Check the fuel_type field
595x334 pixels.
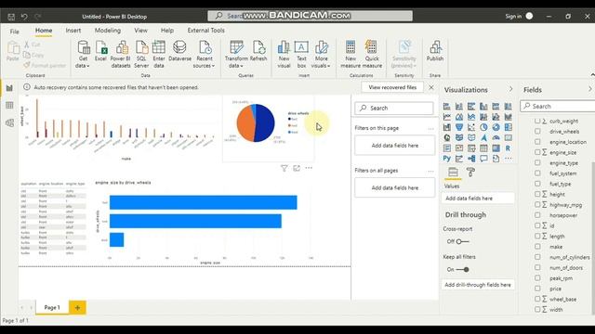[x=537, y=184]
